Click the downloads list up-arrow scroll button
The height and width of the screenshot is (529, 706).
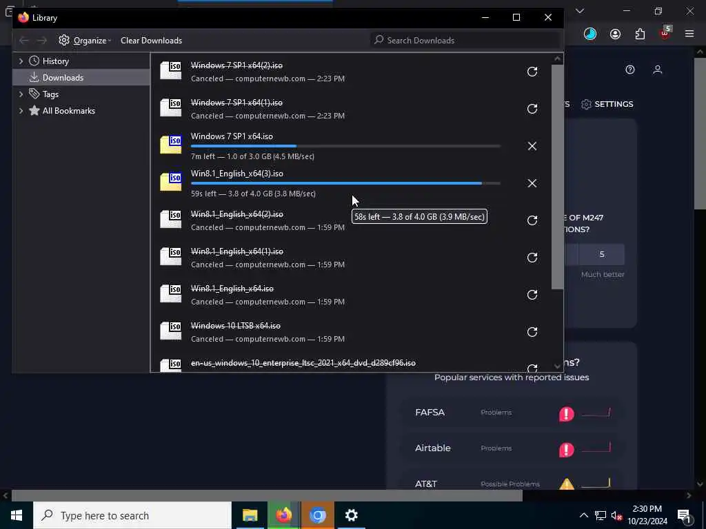coord(557,59)
